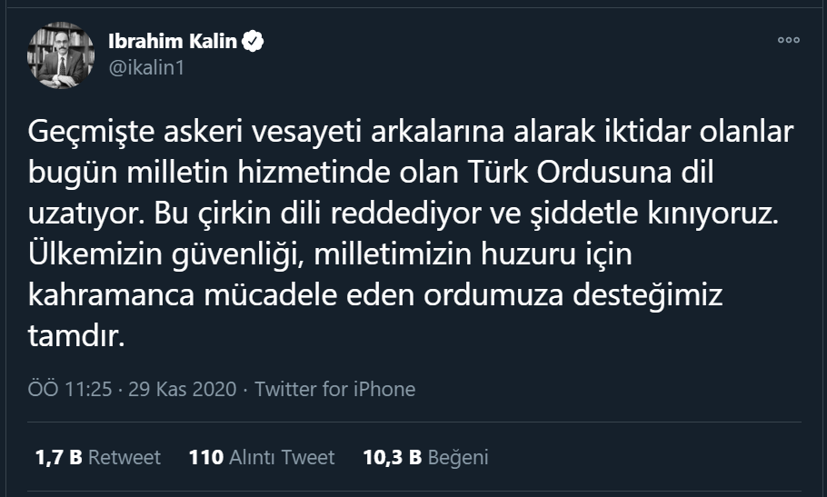Viewport: 827px width, 497px height.
Task: Click the blue verified badge icon
Action: pyautogui.click(x=254, y=42)
